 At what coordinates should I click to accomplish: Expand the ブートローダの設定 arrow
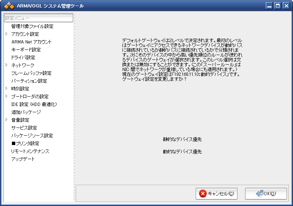pyautogui.click(x=6, y=96)
